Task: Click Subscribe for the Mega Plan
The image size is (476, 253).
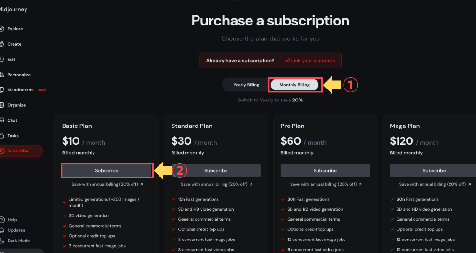Action: click(x=434, y=171)
